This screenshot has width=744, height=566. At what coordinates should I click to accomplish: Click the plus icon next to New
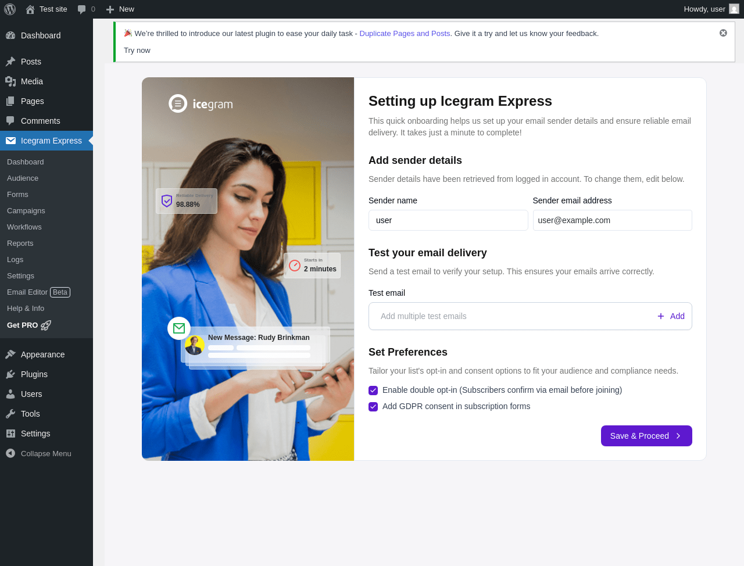click(110, 9)
